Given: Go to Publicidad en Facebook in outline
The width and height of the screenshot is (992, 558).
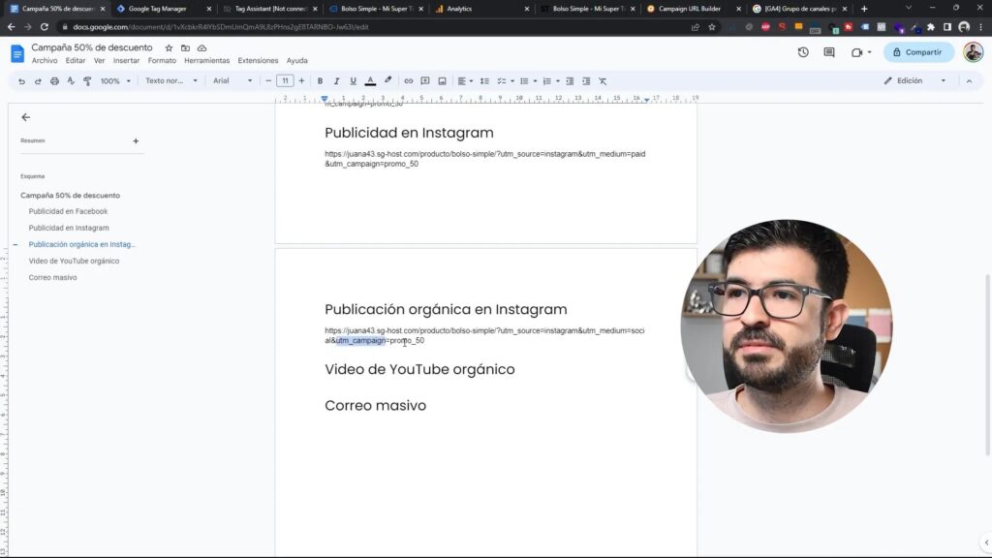Looking at the screenshot, I should tap(69, 211).
